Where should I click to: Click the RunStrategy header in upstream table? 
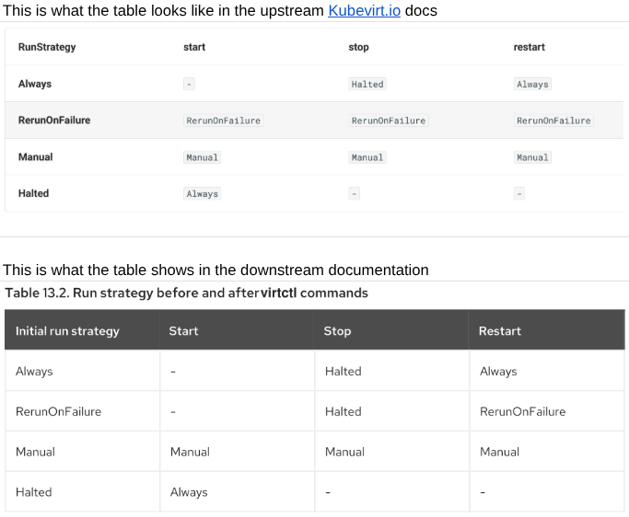[47, 47]
